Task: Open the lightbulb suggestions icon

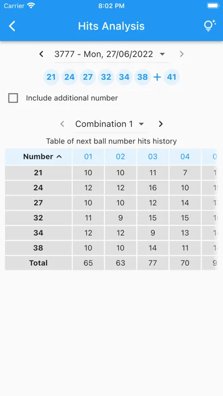Action: coord(209,26)
